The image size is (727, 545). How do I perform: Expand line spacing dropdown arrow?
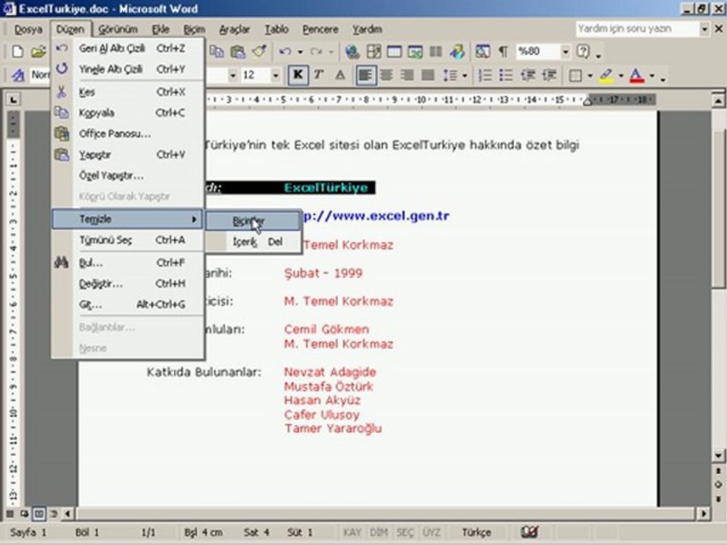tap(464, 76)
